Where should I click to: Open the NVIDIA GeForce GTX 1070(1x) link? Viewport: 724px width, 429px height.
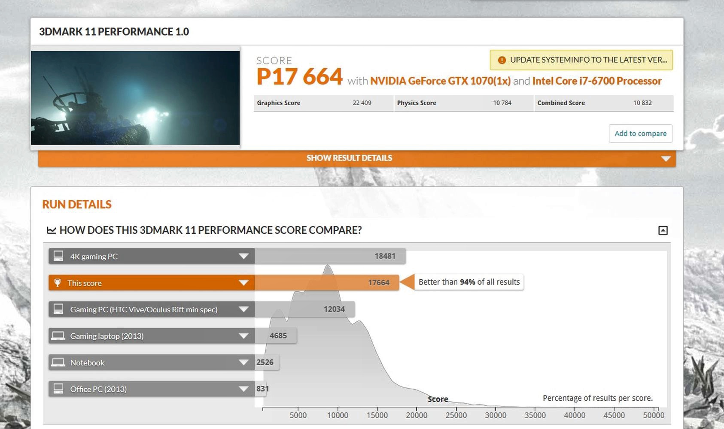[440, 81]
